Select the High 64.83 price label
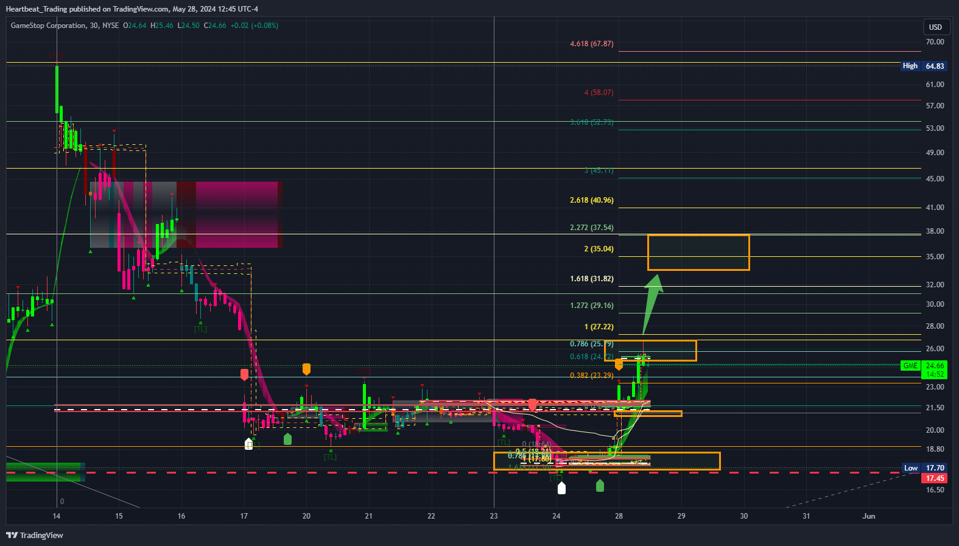Viewport: 959px width, 546px height. coord(923,66)
